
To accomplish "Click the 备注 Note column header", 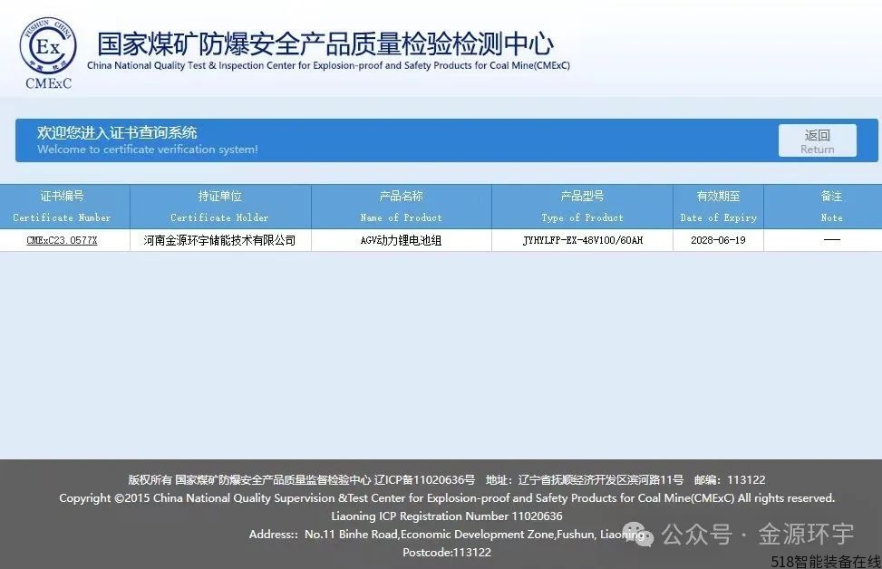I will [x=823, y=207].
